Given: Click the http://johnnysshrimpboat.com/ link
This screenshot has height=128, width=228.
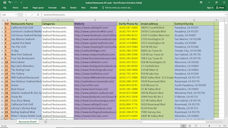Looking at the screenshot, I should 93,108.
